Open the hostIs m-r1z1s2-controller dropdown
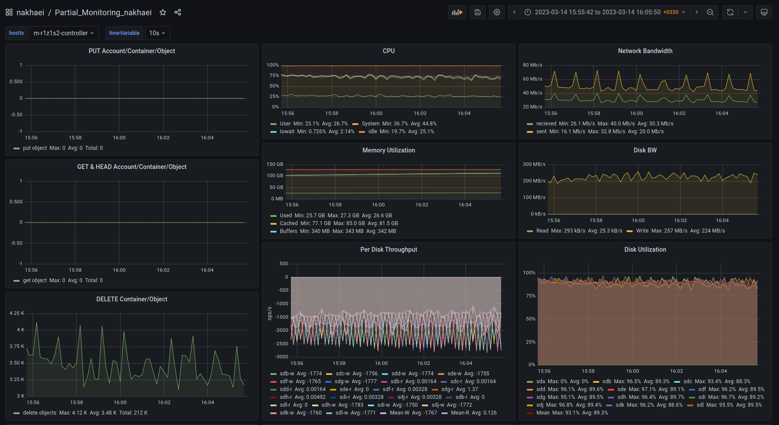This screenshot has height=425, width=779. [64, 33]
